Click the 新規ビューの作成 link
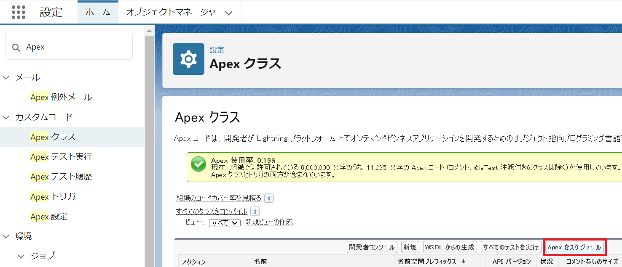Image resolution: width=622 pixels, height=267 pixels. click(x=270, y=223)
